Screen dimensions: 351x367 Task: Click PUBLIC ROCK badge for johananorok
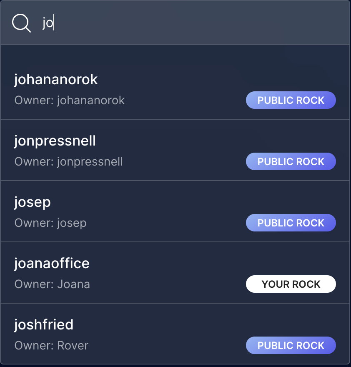coord(291,101)
